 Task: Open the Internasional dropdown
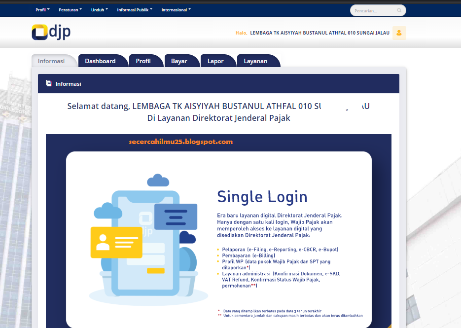point(176,9)
